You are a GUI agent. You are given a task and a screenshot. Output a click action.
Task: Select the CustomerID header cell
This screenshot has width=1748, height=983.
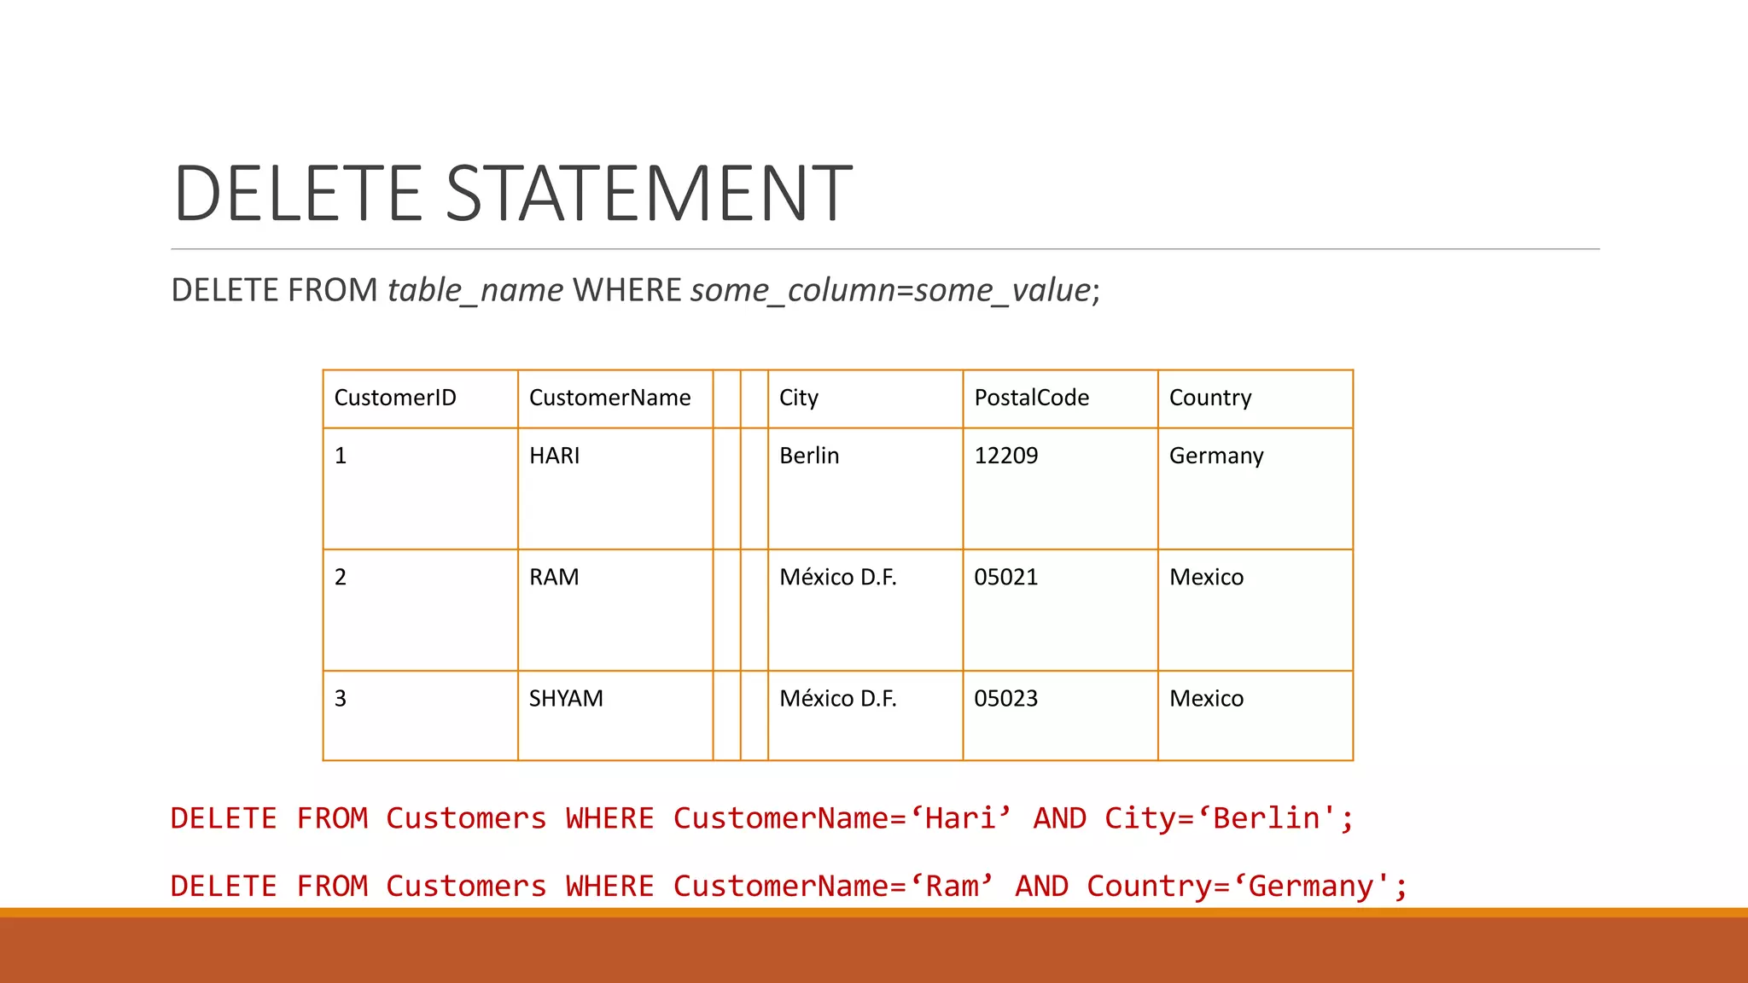395,398
